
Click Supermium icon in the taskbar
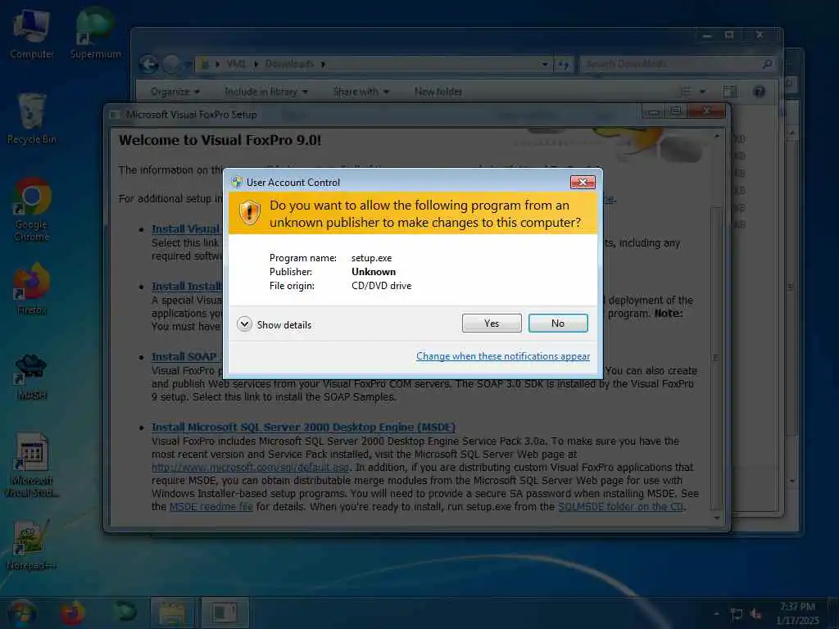point(125,613)
